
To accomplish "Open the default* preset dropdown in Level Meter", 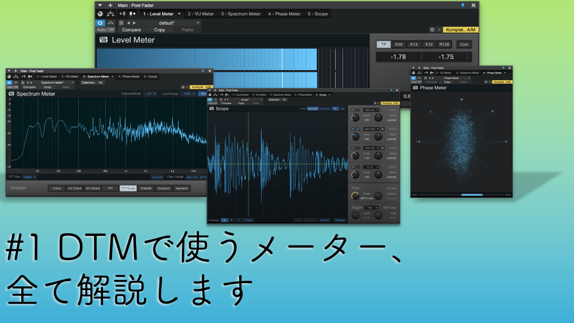I will click(170, 23).
